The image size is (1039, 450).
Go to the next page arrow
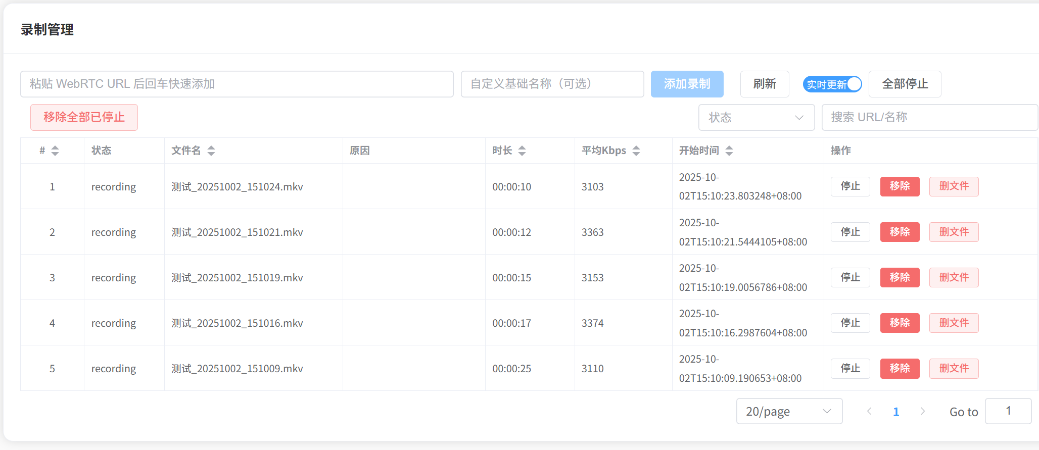click(922, 411)
